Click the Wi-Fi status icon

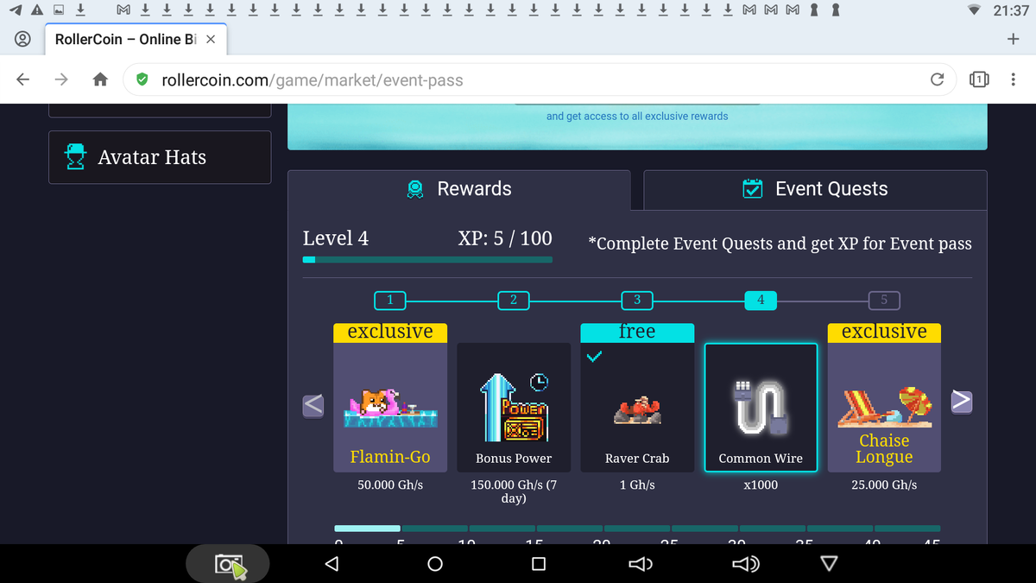pyautogui.click(x=975, y=10)
